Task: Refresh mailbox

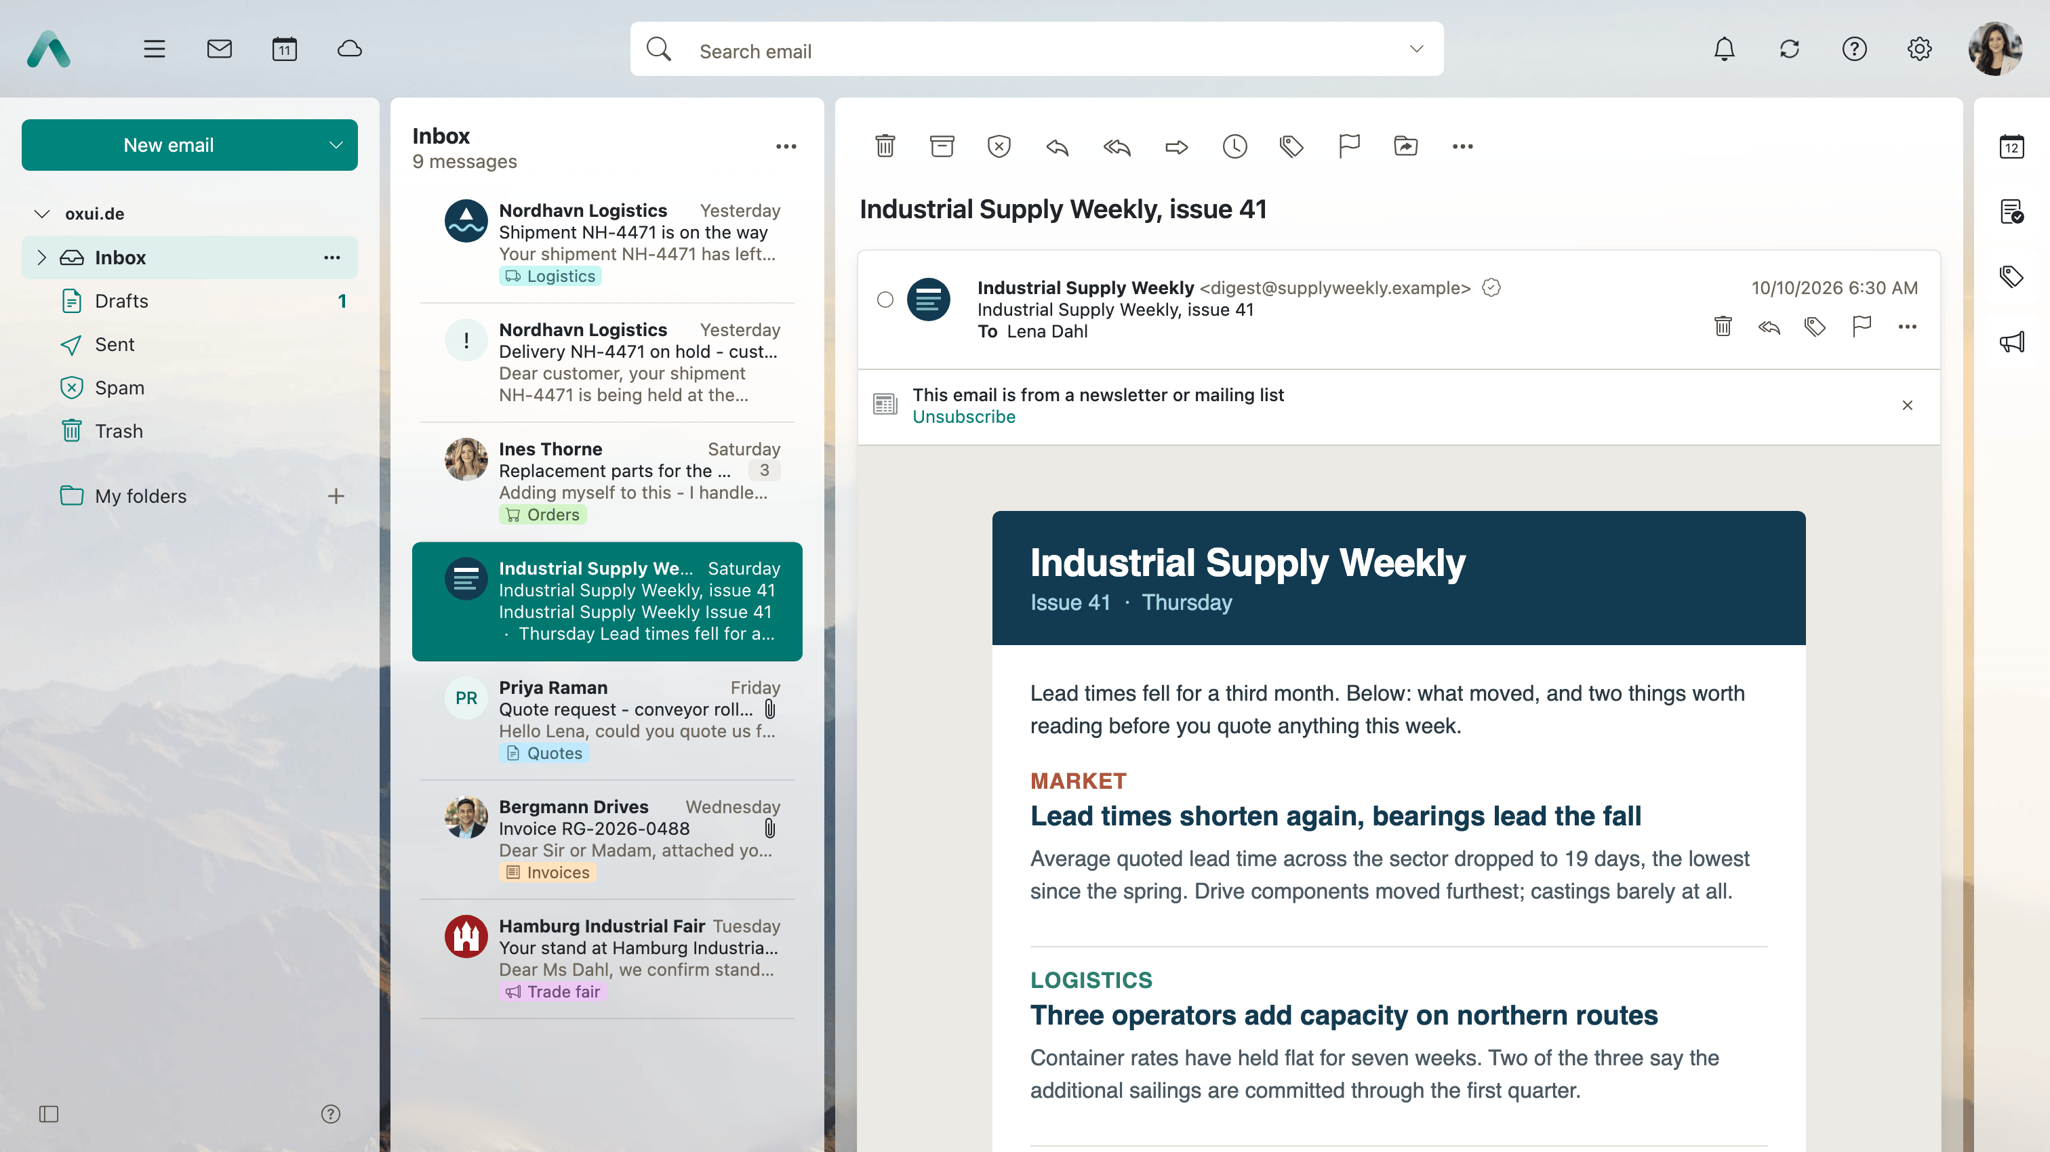Action: pos(1789,49)
